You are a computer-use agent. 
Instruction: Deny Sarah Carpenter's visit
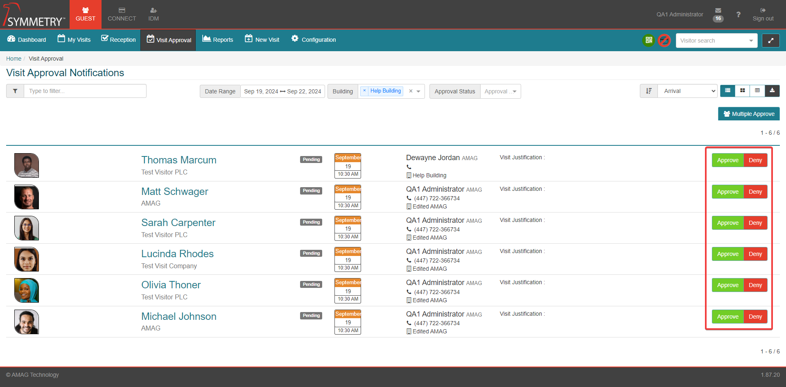point(755,223)
